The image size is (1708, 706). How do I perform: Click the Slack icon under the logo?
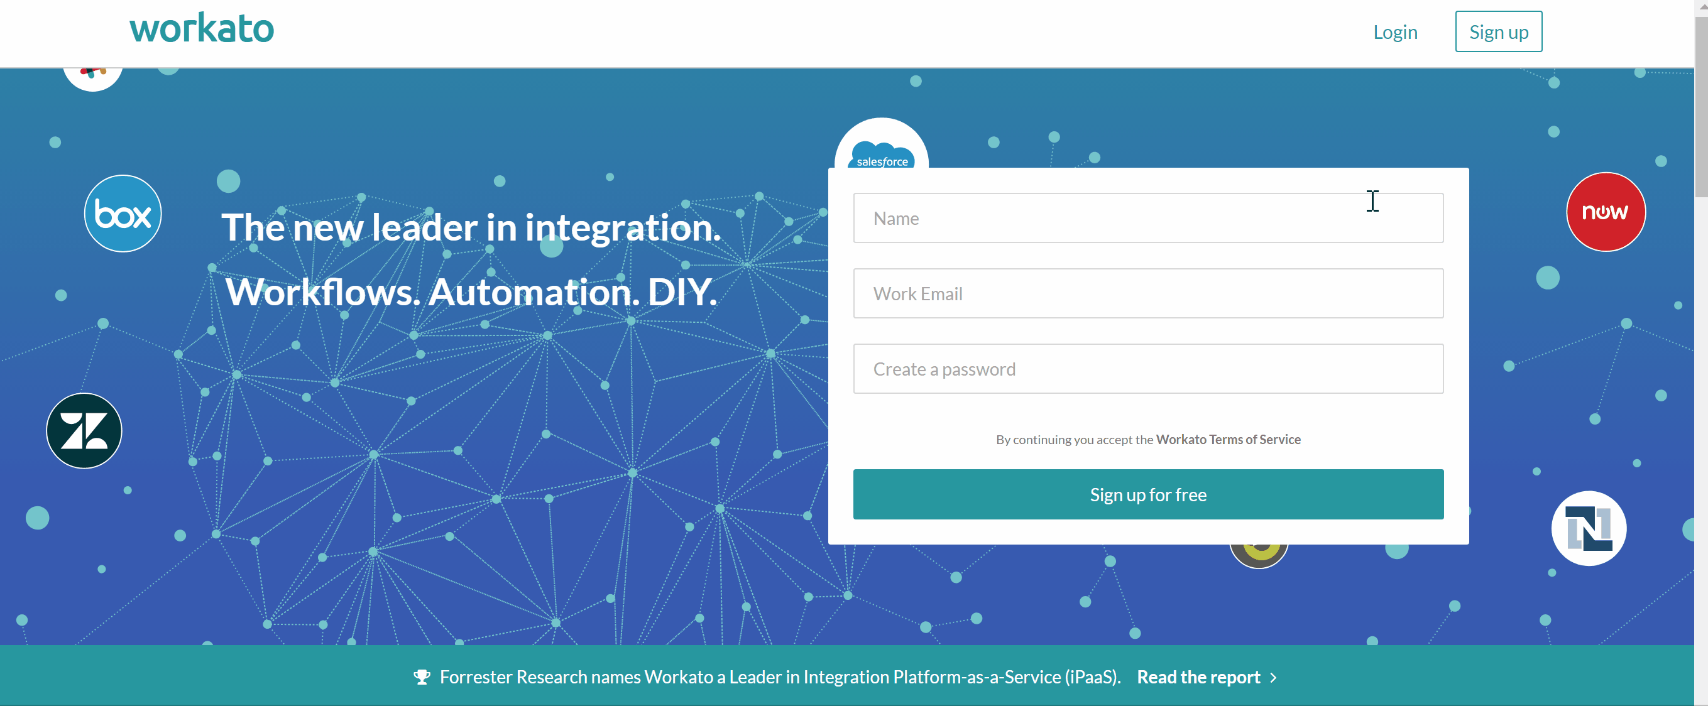pyautogui.click(x=93, y=79)
